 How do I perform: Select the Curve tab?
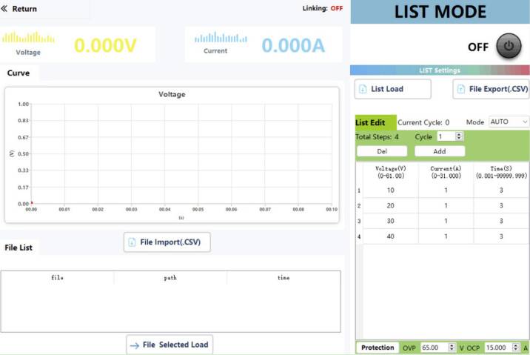(x=19, y=73)
